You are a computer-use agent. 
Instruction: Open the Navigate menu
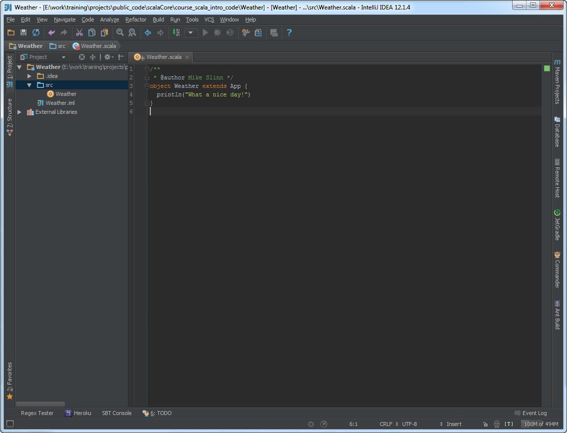pos(65,19)
